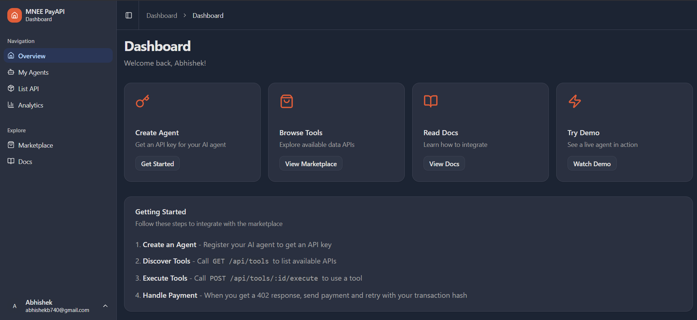Click the Try Demo card title
The width and height of the screenshot is (697, 320).
[x=583, y=133]
